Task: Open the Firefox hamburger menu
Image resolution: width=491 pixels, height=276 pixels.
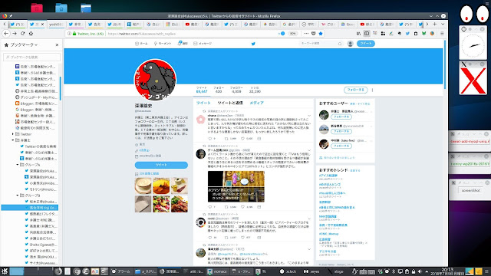Action: pyautogui.click(x=442, y=34)
